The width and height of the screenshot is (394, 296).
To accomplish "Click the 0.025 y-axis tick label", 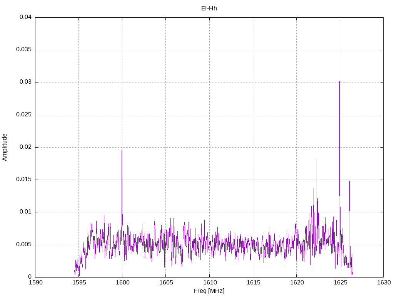I will pos(24,114).
